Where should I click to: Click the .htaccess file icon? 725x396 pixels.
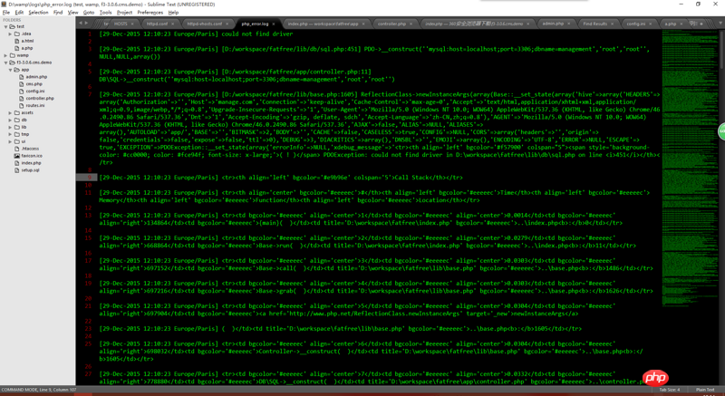pos(17,149)
